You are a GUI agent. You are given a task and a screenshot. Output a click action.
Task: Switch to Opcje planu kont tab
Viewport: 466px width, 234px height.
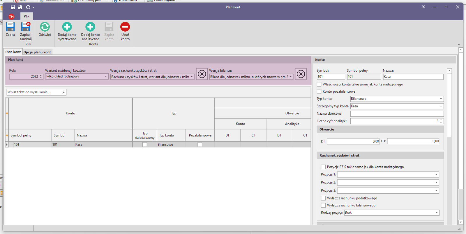(x=37, y=52)
